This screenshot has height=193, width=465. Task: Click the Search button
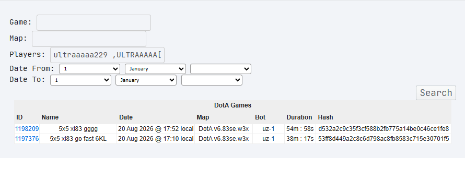coord(436,93)
